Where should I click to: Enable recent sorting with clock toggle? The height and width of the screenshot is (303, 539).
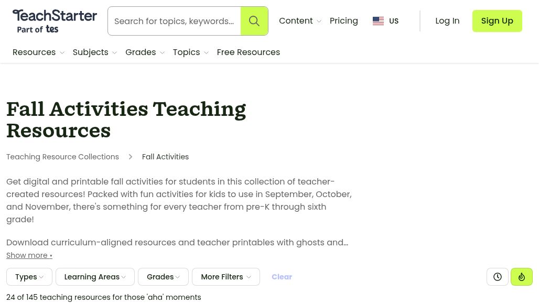[x=497, y=277]
